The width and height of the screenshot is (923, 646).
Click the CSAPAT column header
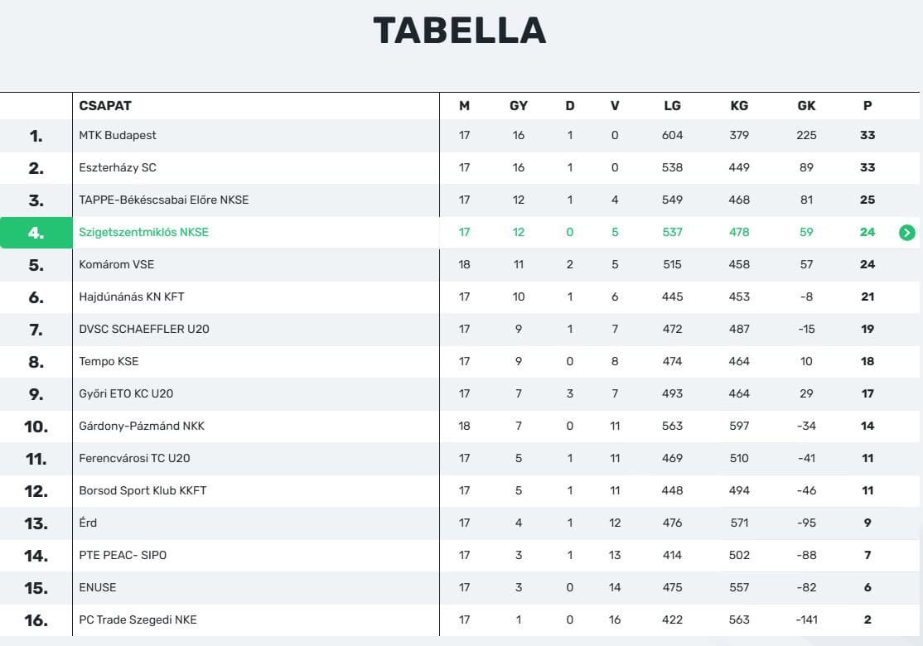coord(105,106)
